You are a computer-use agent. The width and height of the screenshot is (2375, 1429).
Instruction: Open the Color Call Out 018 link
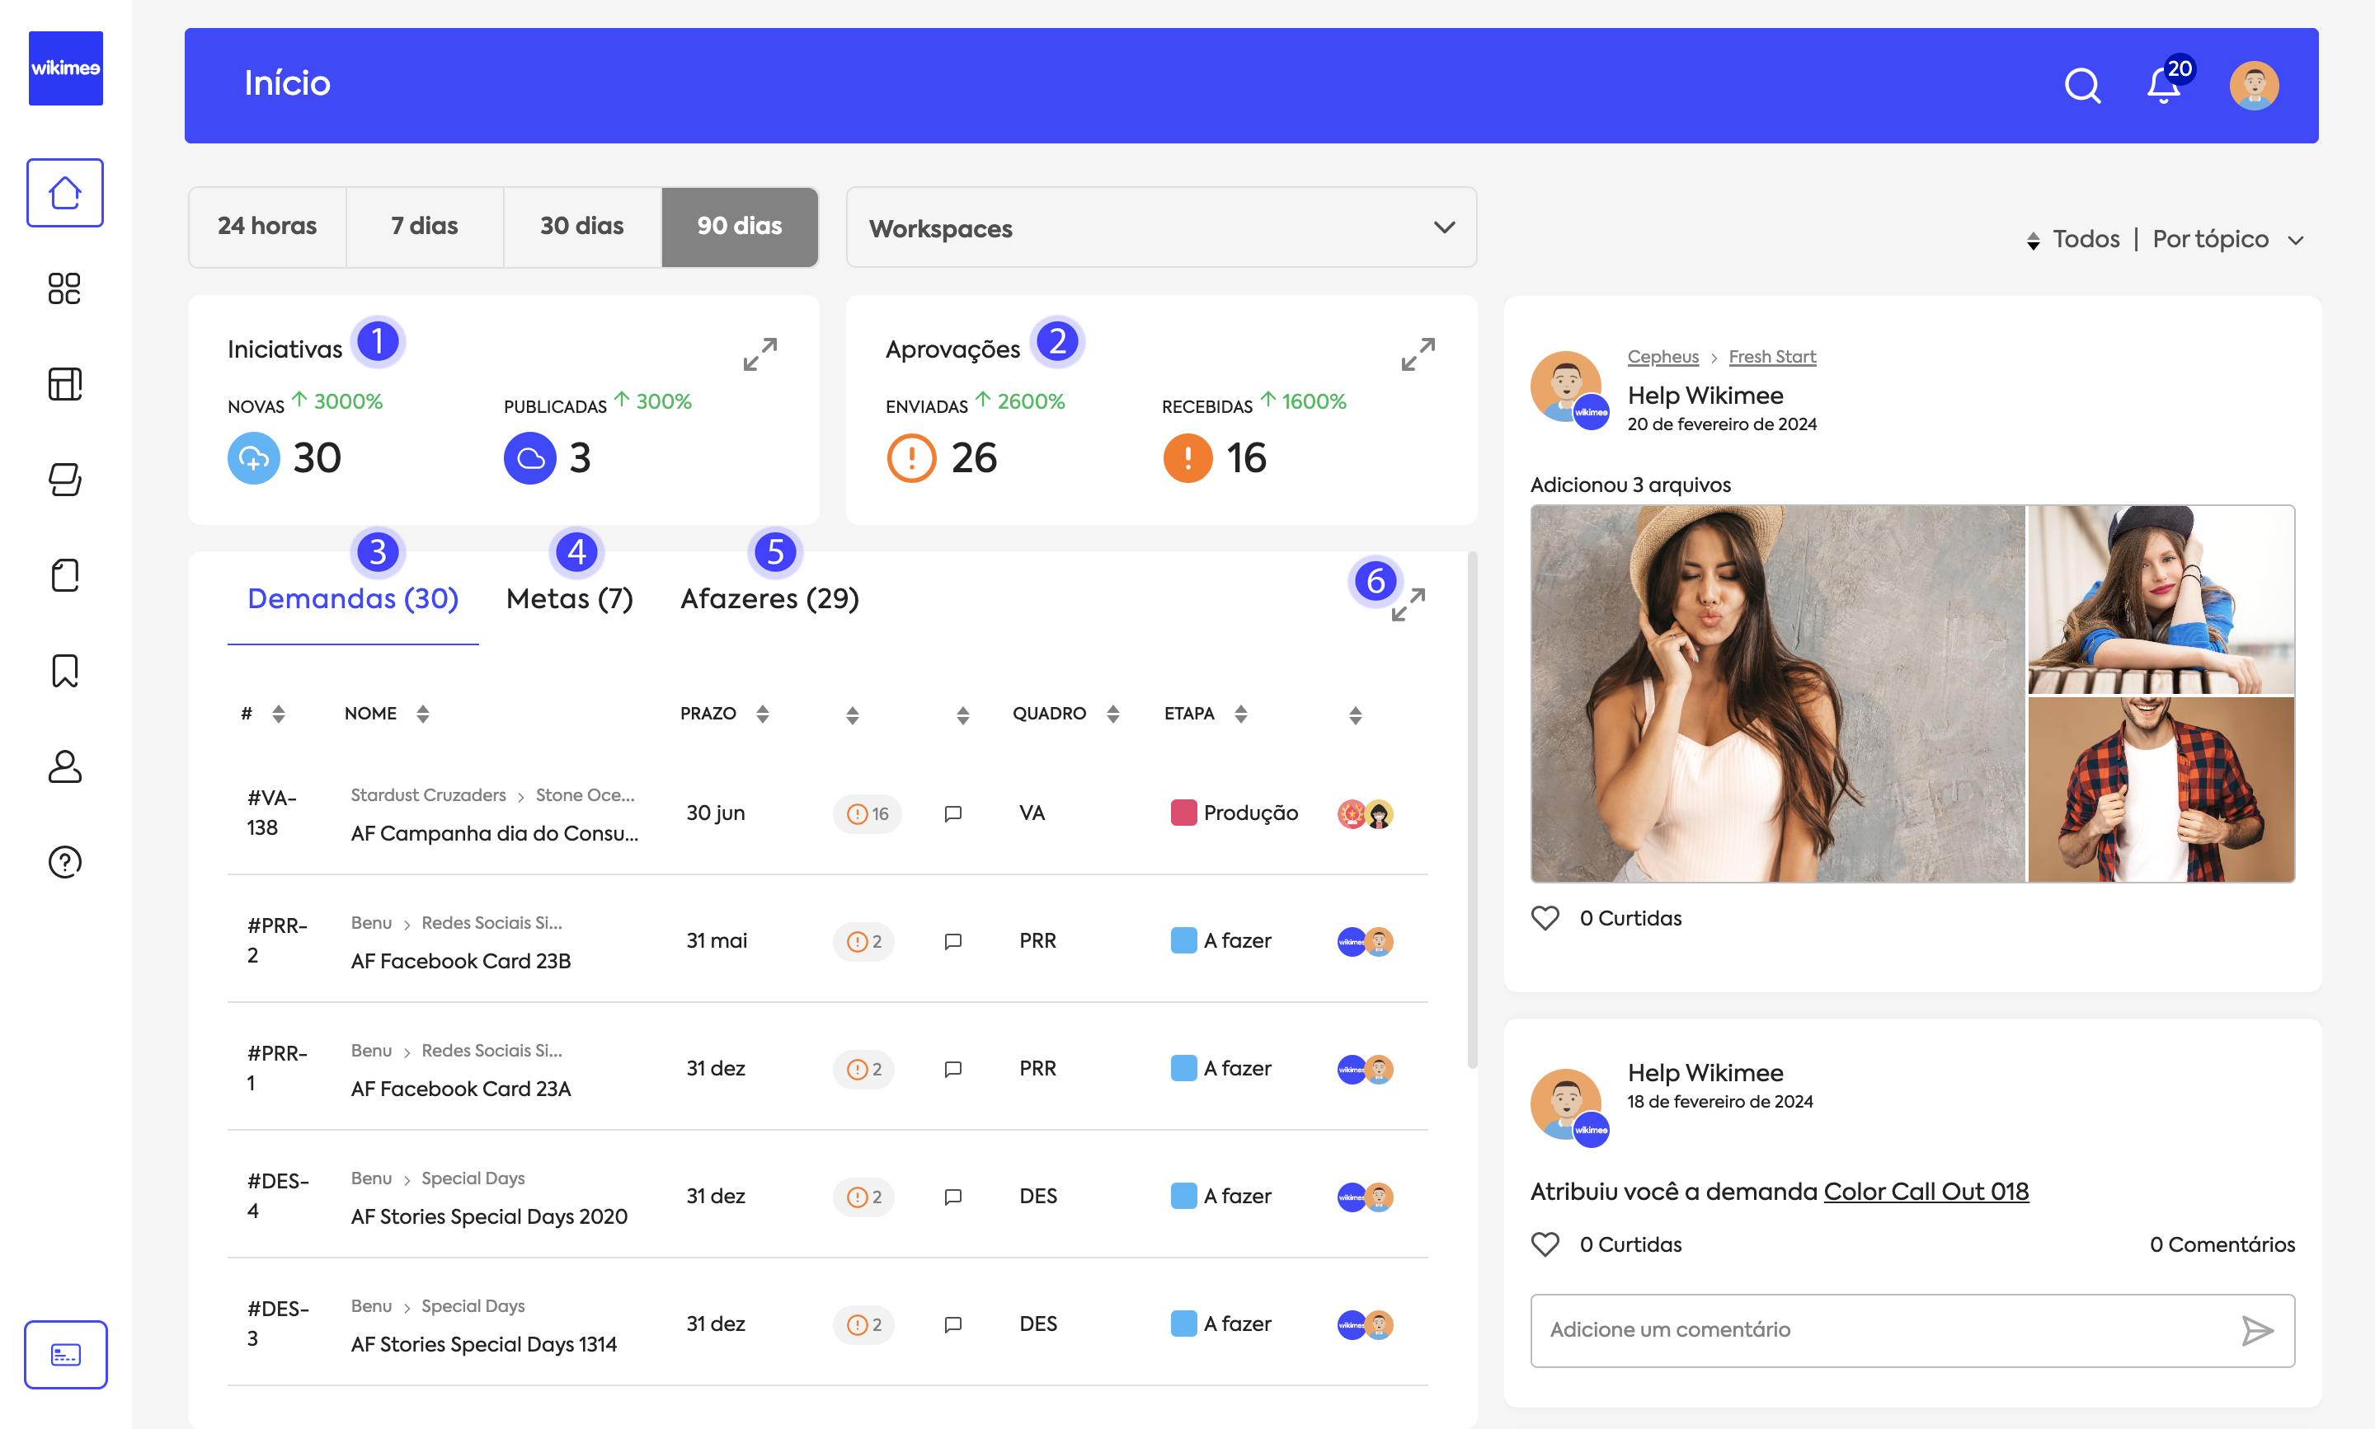1925,1191
